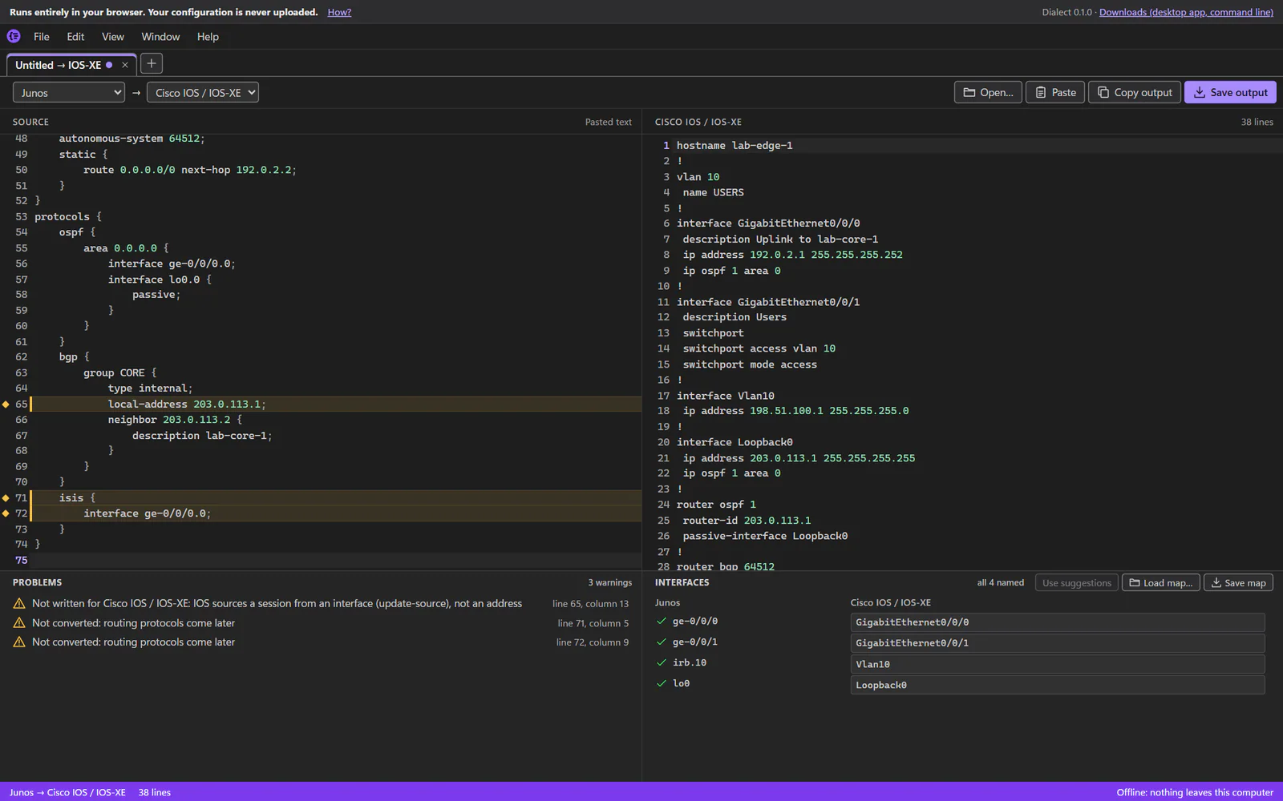Edit the Vlan10 mapping field
1283x801 pixels.
click(x=1058, y=664)
